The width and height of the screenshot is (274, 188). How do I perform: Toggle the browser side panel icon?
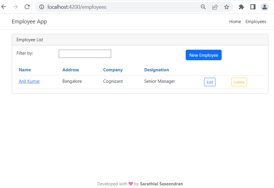pyautogui.click(x=253, y=7)
